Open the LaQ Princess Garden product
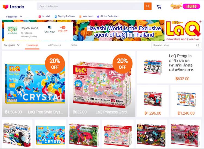The image size is (204, 149). (x=102, y=84)
